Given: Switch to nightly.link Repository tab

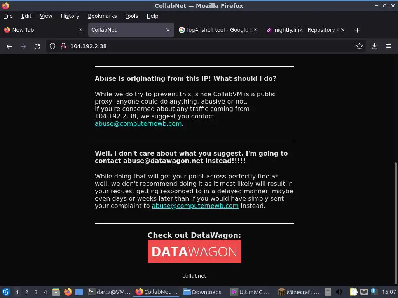Looking at the screenshot, I should (305, 30).
